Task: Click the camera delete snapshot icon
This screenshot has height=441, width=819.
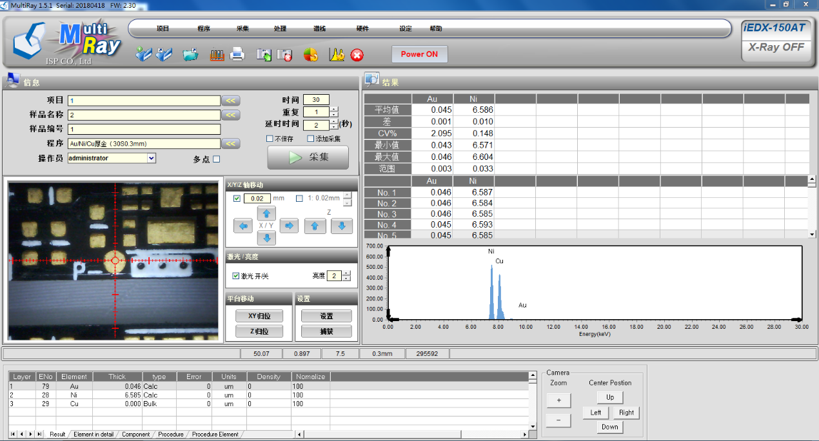Action: pyautogui.click(x=285, y=55)
